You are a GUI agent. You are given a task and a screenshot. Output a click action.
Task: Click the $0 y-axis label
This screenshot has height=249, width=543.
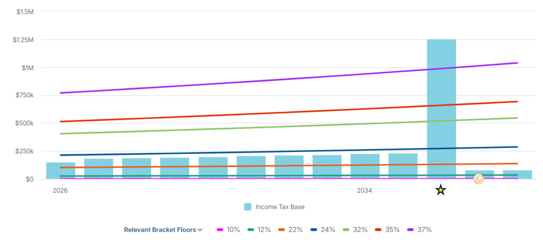coord(30,180)
